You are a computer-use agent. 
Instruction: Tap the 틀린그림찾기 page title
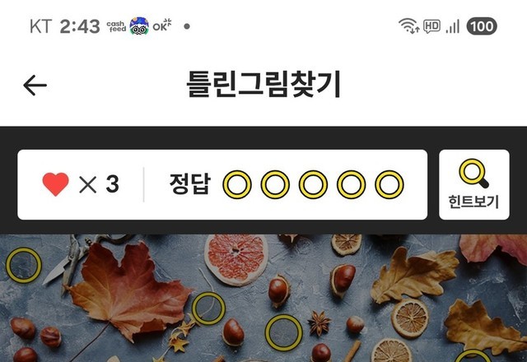tap(263, 84)
